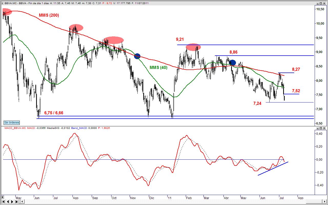This screenshot has width=328, height=205.
Task: Click the '8,86' resistance label
Action: [x=233, y=52]
